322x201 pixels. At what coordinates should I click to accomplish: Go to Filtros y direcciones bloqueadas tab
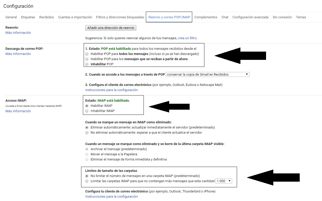(x=120, y=17)
